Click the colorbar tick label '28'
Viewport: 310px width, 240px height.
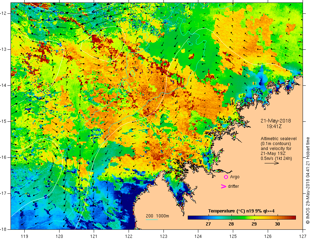point(231,224)
